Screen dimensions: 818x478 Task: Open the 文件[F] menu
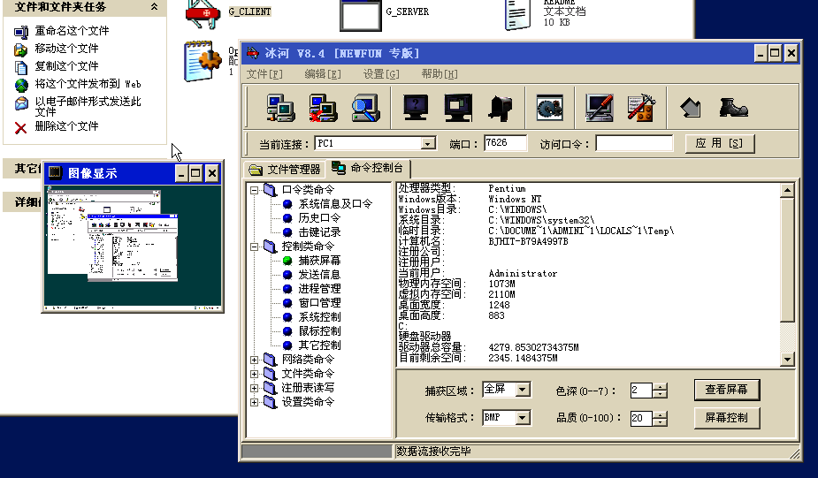pos(264,74)
